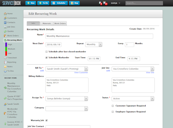The width and height of the screenshot is (173, 128).
Task: Click the Notes sticky icon
Action: (5, 67)
